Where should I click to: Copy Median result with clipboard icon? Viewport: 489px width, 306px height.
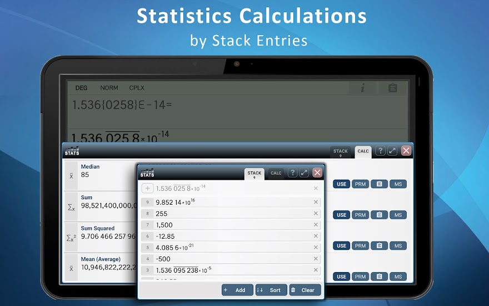click(x=379, y=184)
